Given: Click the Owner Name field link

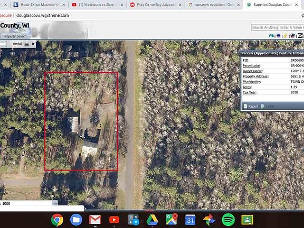Looking at the screenshot, I should (253, 71).
